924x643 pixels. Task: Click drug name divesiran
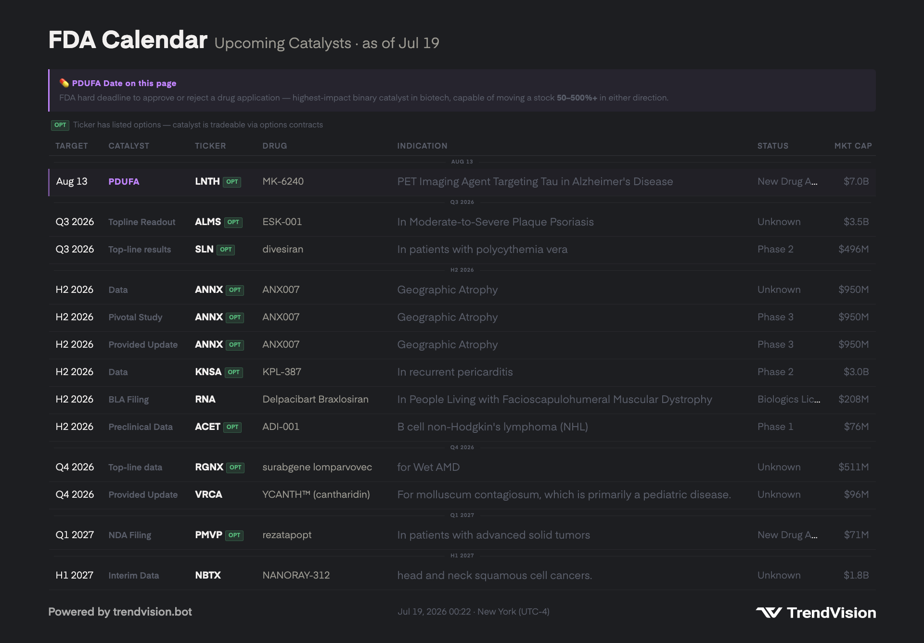click(x=283, y=249)
